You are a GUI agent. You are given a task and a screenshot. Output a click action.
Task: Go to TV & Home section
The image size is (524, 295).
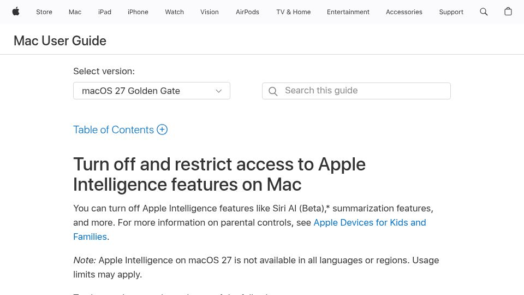point(294,12)
